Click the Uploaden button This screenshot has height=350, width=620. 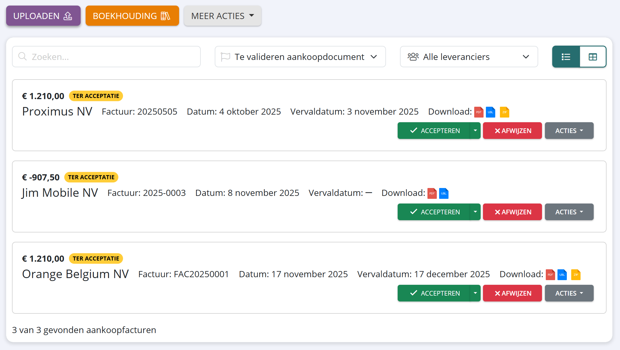(x=43, y=16)
